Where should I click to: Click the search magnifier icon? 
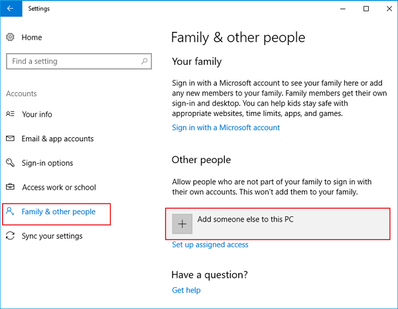(145, 61)
